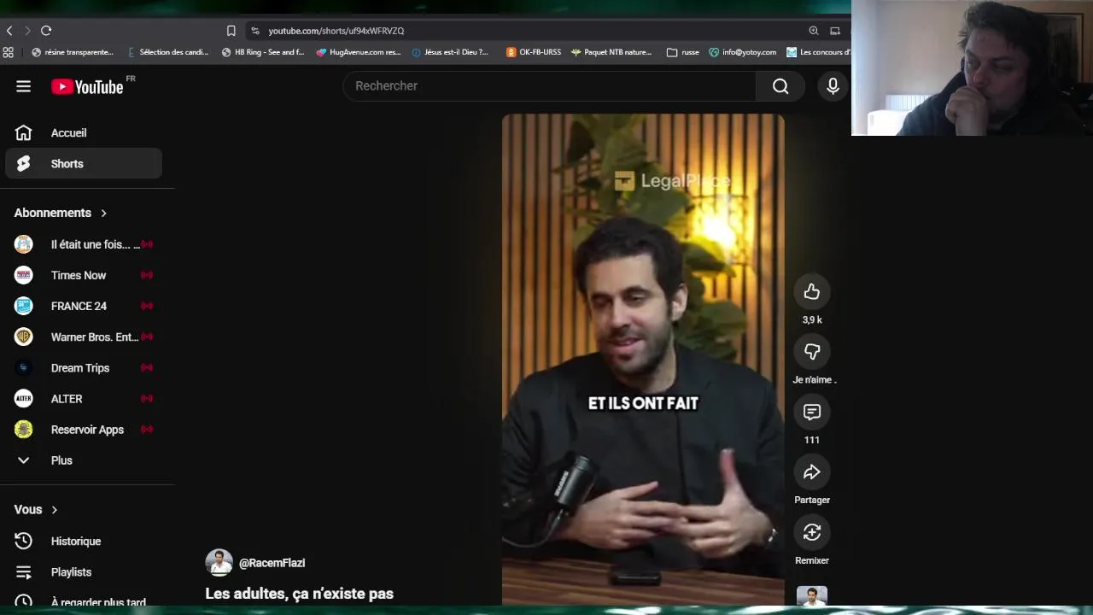Open the Dream Trips subscription
Viewport: 1093px width, 615px height.
click(84, 368)
